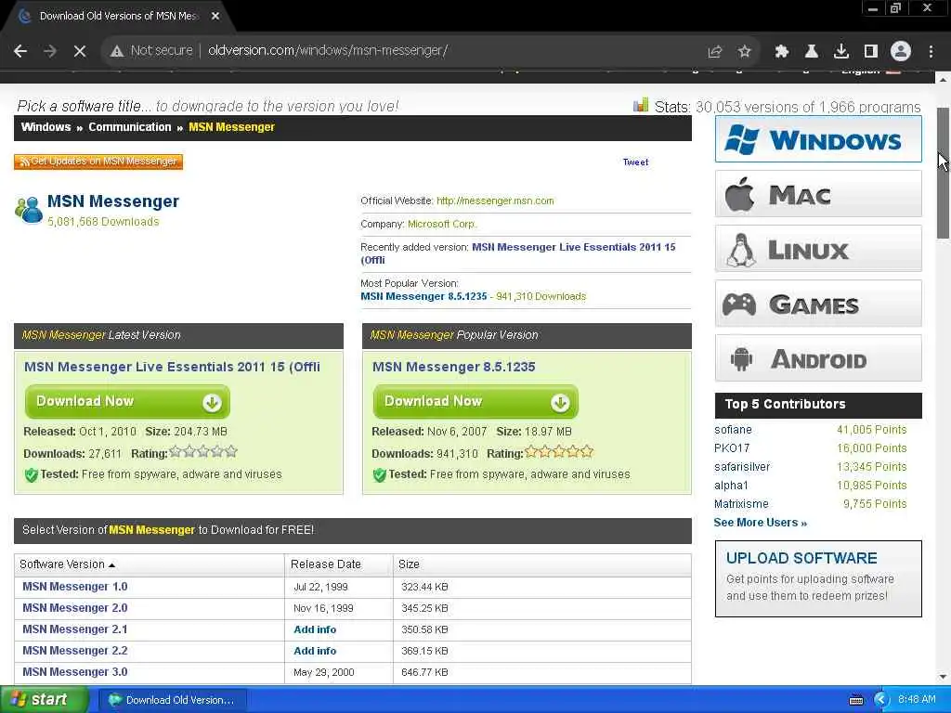Click the browser back arrow
This screenshot has width=951, height=713.
pos(20,51)
